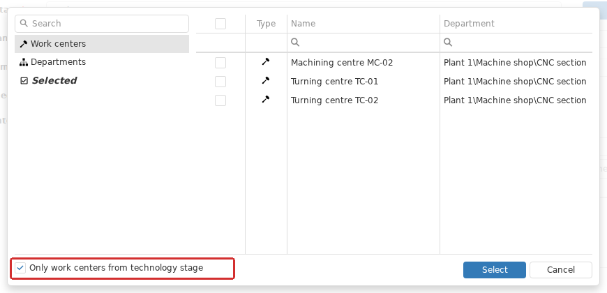Focus the Name column filter field
The height and width of the screenshot is (293, 607).
pyautogui.click(x=363, y=42)
